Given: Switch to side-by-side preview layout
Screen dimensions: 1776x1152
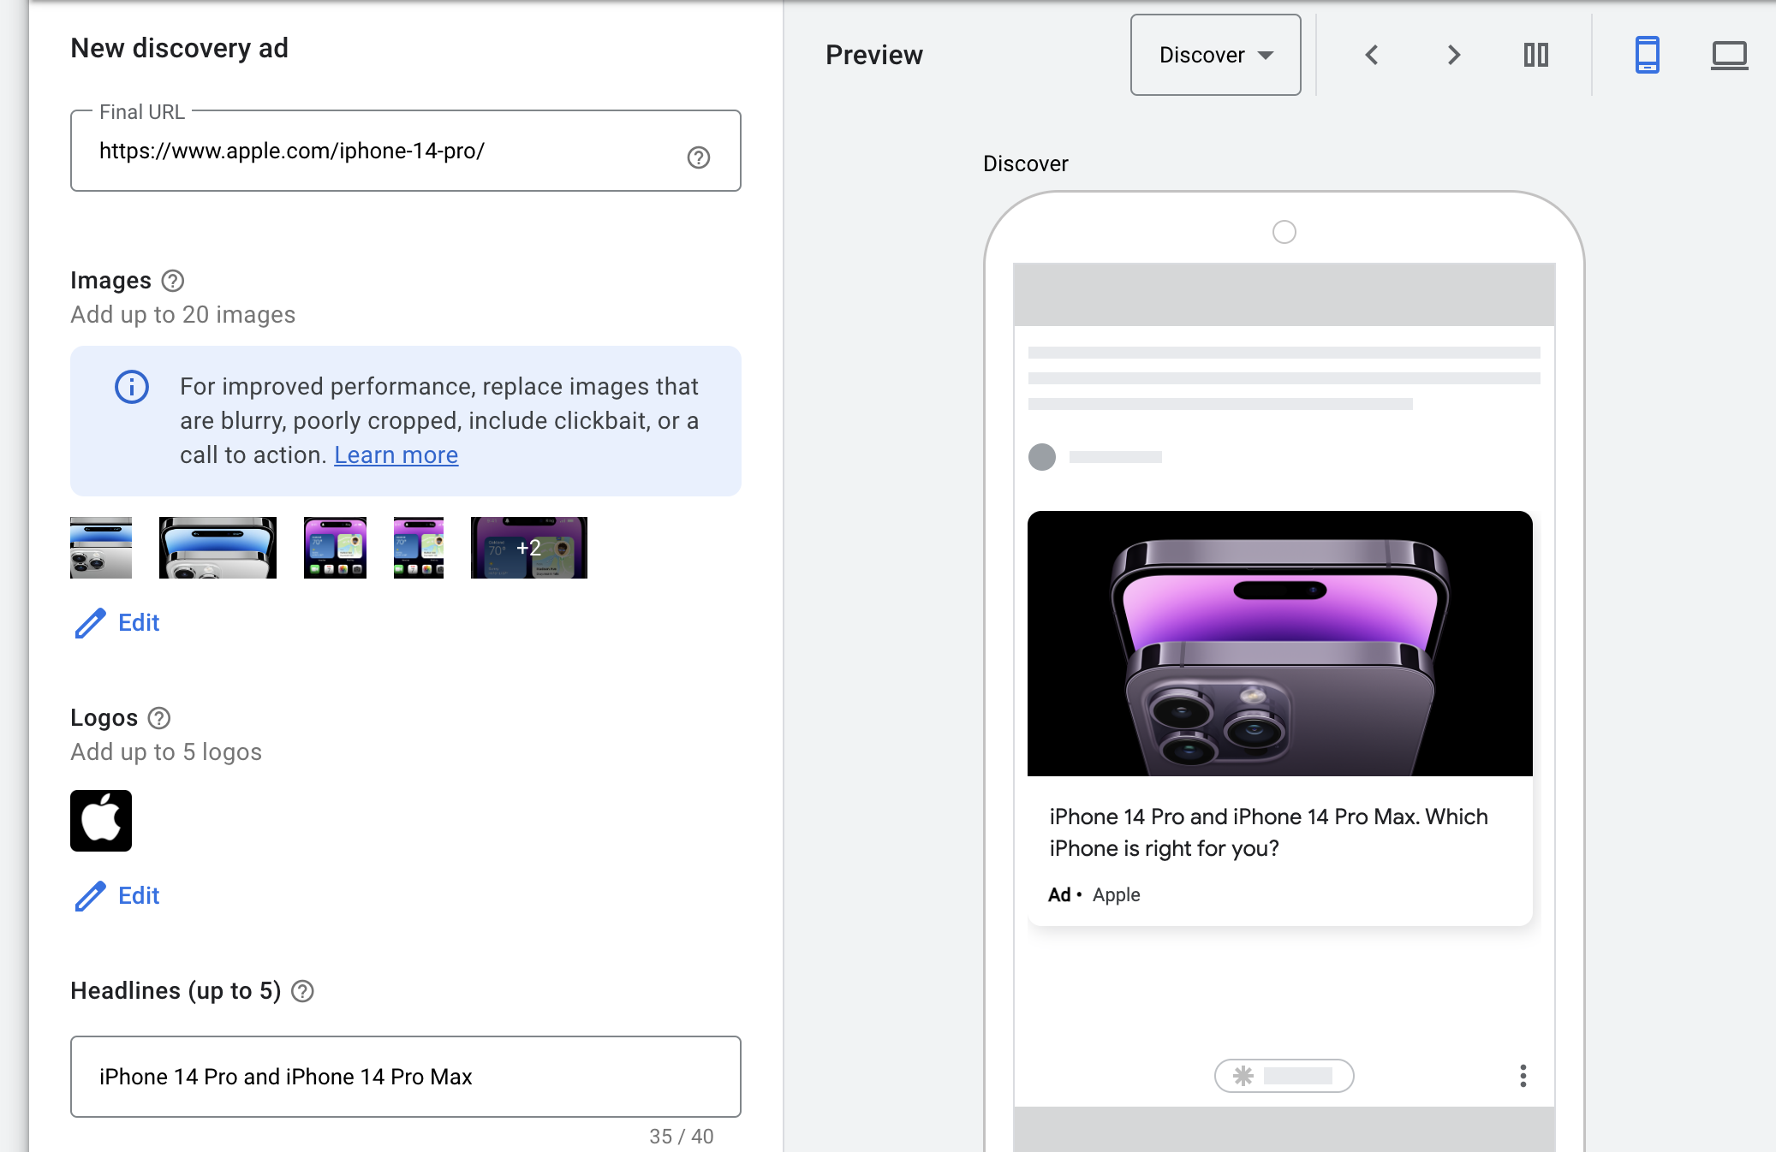Looking at the screenshot, I should pyautogui.click(x=1536, y=55).
